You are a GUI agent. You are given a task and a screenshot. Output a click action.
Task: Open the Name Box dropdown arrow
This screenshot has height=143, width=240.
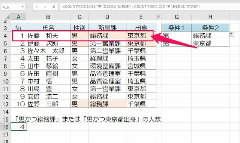[x=22, y=7]
